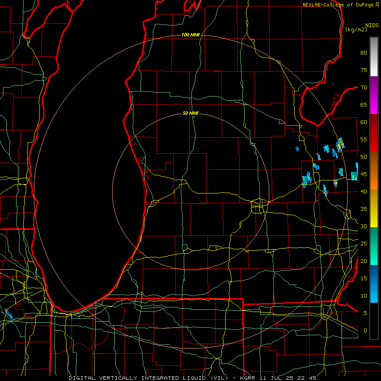Click the orange-brown segment of the color bar
This screenshot has width=381, height=381.
(374, 170)
